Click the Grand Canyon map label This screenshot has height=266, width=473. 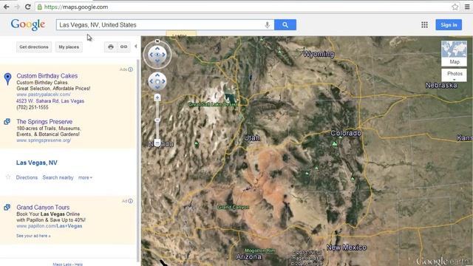234,207
